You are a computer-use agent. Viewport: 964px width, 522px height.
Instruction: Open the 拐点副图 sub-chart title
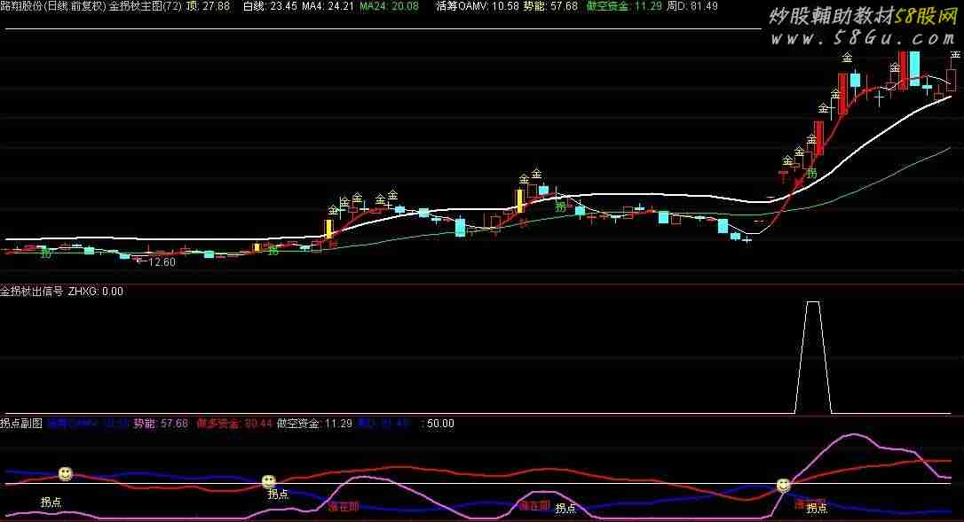pos(21,424)
